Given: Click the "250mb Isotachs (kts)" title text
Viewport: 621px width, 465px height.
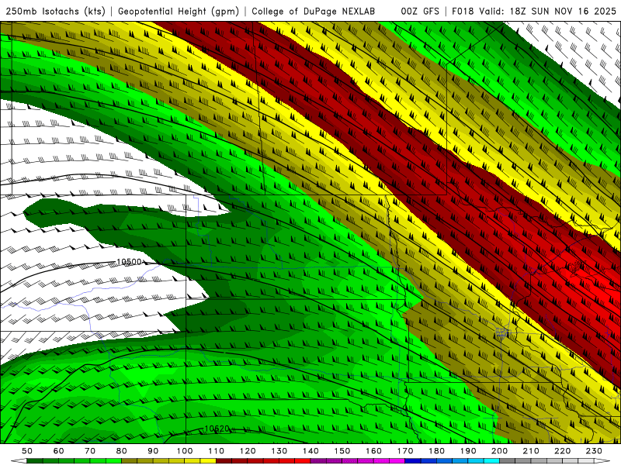Looking at the screenshot, I should click(x=55, y=12).
